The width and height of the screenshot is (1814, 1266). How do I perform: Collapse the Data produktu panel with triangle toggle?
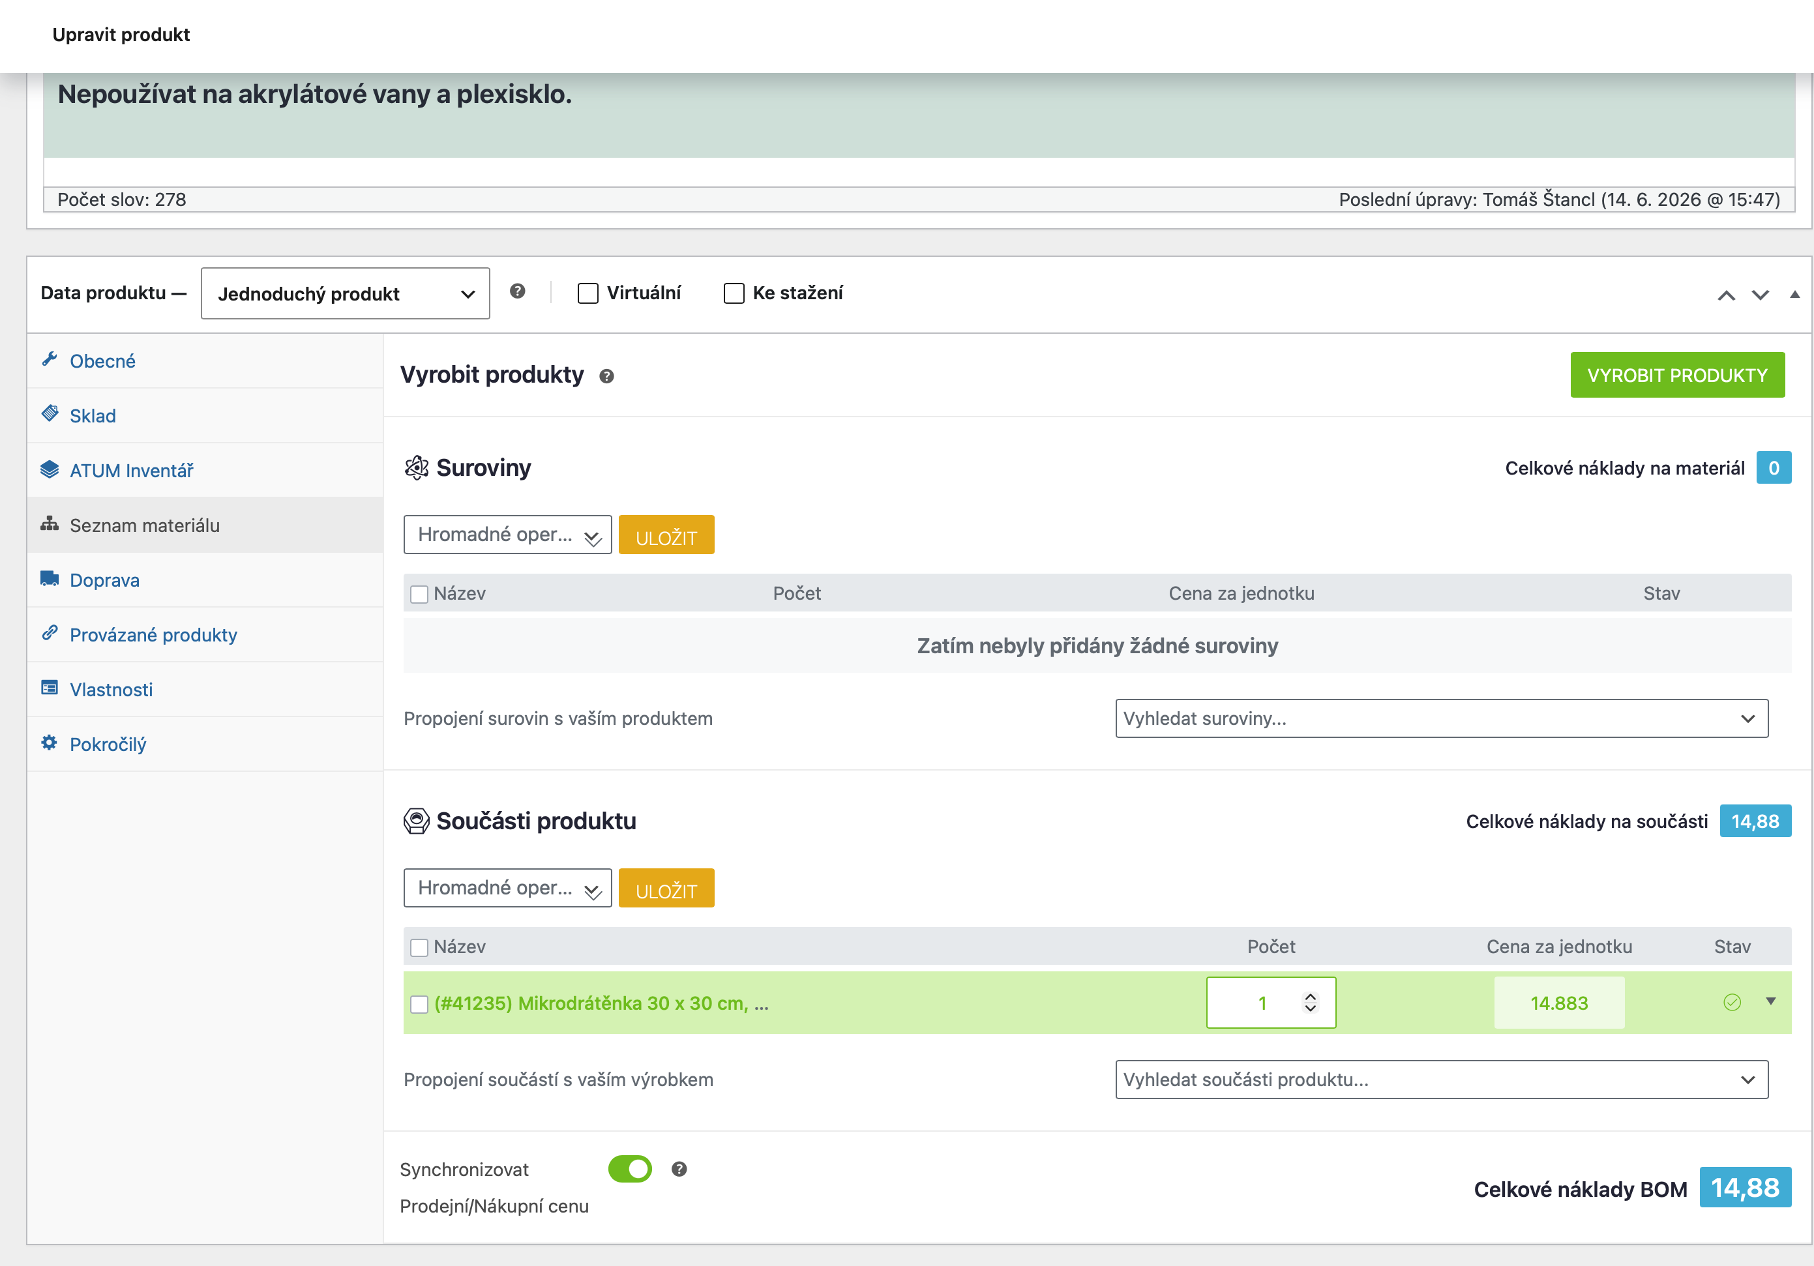click(1794, 295)
